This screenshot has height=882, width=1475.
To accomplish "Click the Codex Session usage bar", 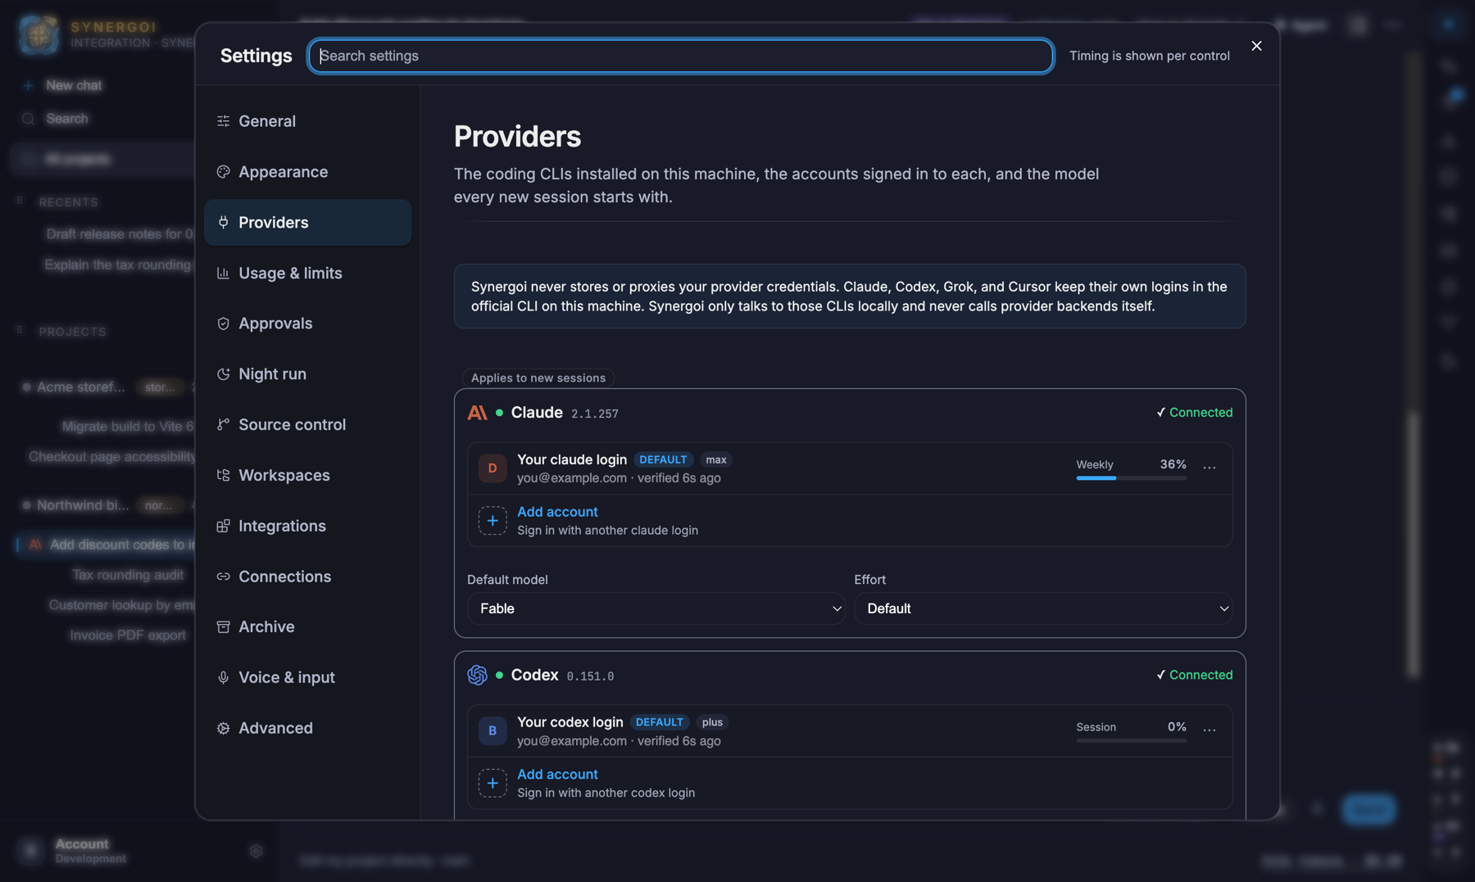I will pyautogui.click(x=1131, y=740).
